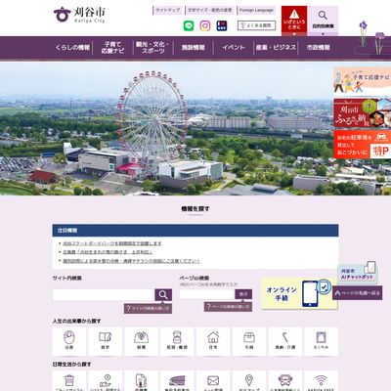Open the 市政情報 menu

pos(319,48)
